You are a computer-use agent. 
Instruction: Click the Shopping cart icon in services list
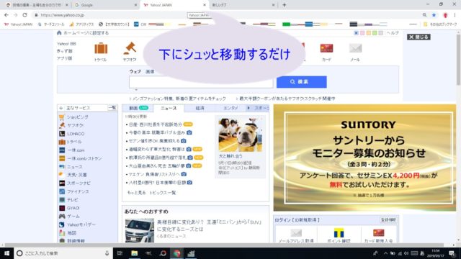(61, 117)
